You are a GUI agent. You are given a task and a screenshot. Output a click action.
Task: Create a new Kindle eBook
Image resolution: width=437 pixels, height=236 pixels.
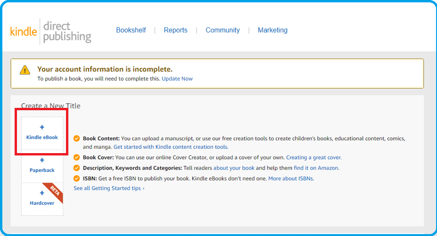[x=42, y=133]
